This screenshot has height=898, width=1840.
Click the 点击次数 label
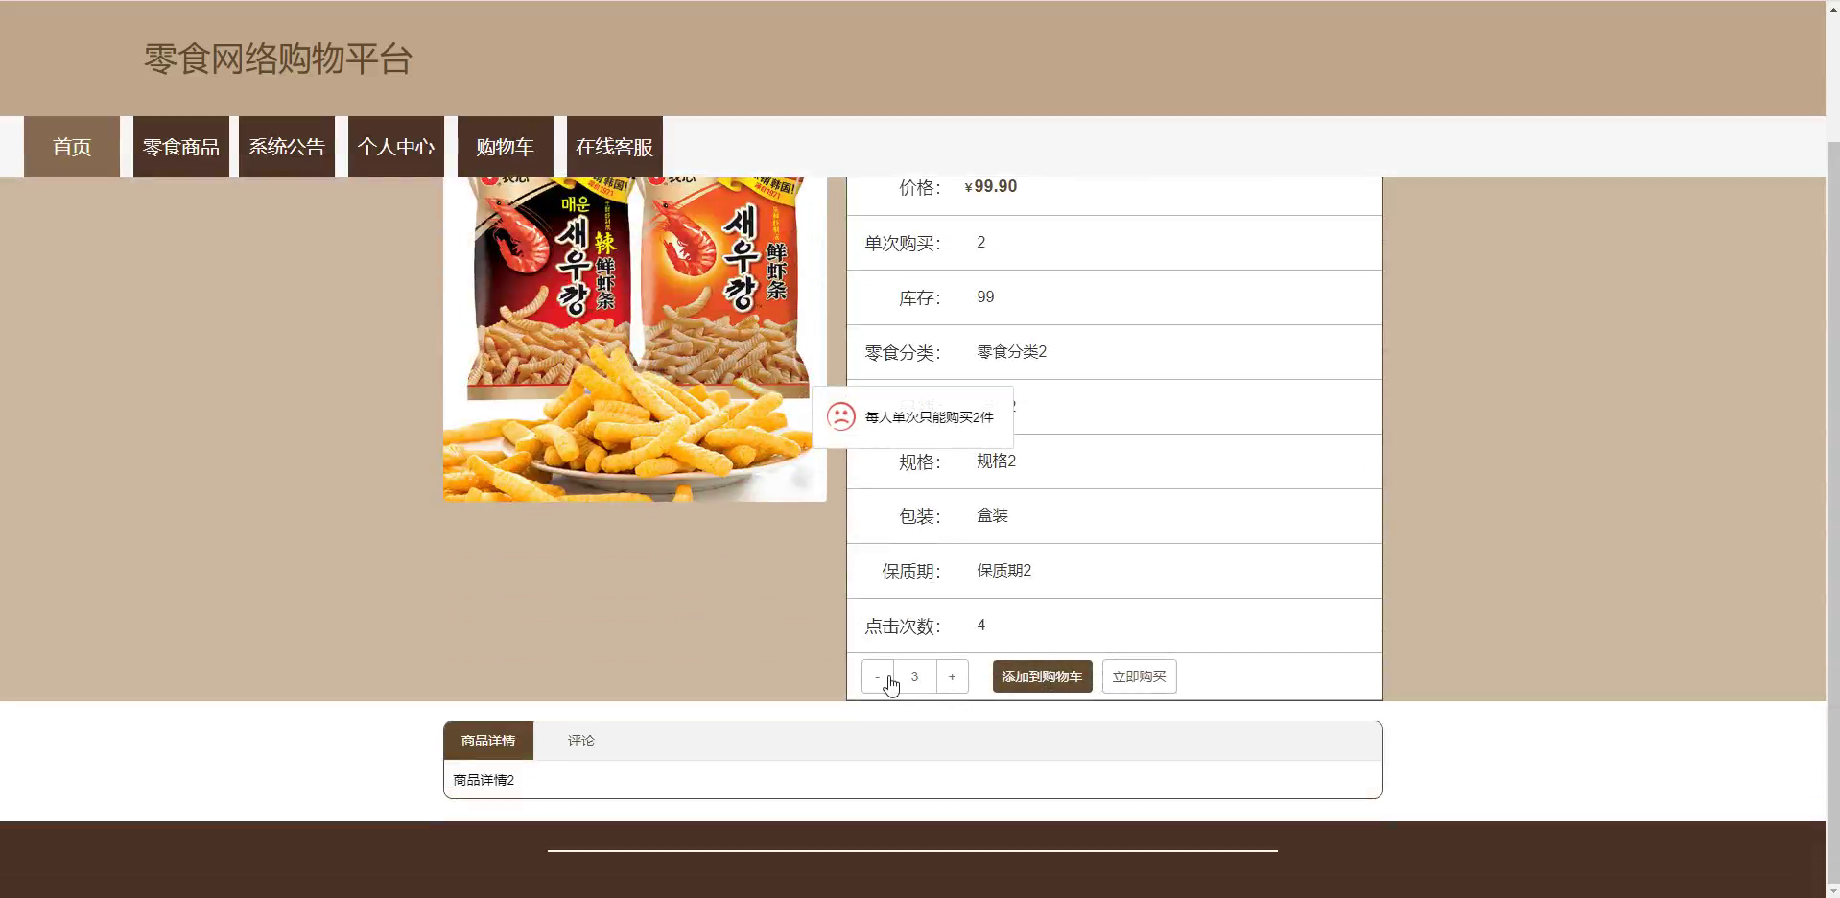tap(903, 626)
